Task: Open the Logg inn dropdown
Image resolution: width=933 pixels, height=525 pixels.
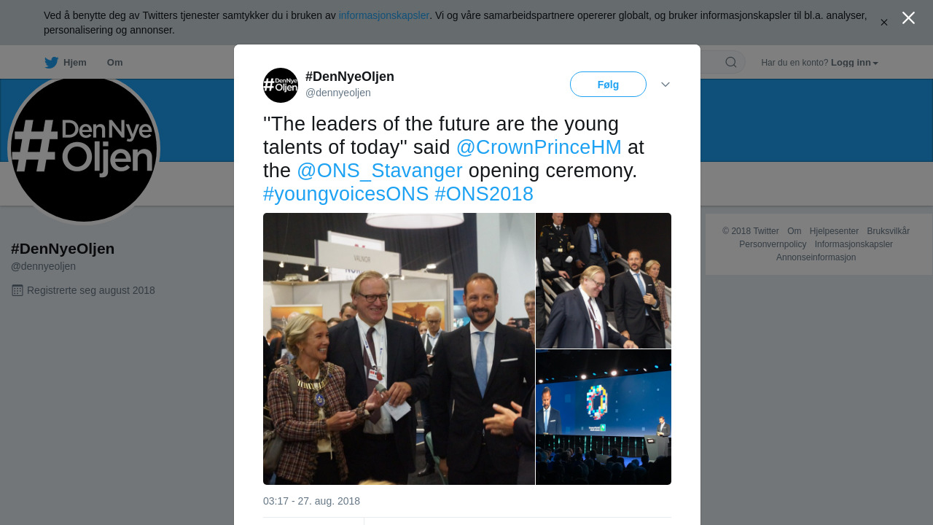Action: click(x=854, y=63)
